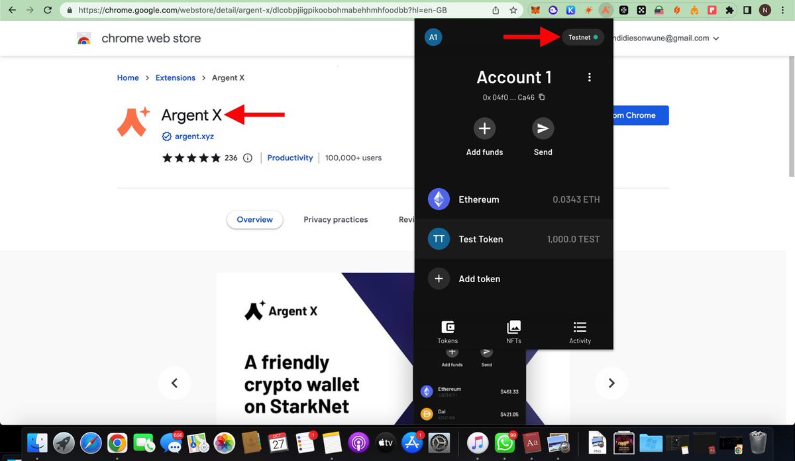Image resolution: width=795 pixels, height=461 pixels.
Task: Open Trash in the dock
Action: click(757, 442)
